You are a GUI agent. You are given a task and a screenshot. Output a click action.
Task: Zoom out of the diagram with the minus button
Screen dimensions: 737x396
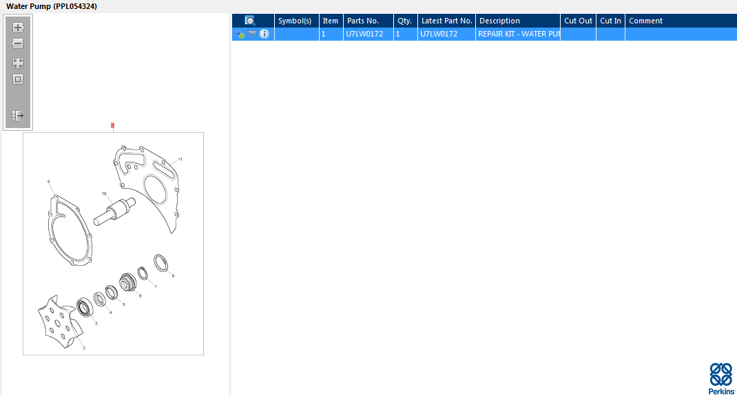point(18,43)
